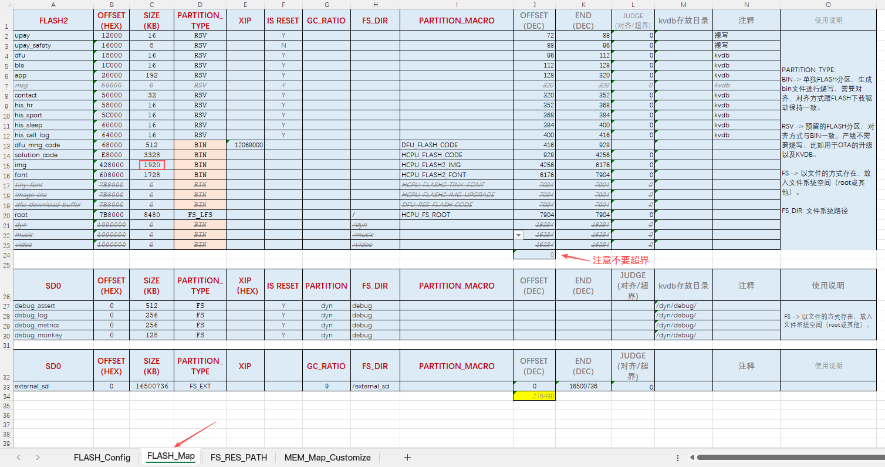The image size is (885, 467).
Task: Click the horizontal scrollbar left arrow
Action: tap(693, 458)
